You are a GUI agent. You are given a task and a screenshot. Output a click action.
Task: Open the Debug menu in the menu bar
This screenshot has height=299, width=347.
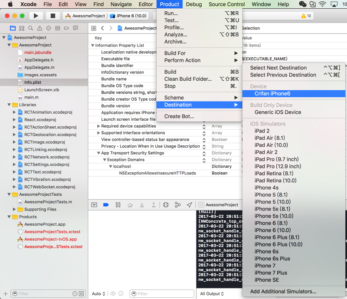coord(194,4)
